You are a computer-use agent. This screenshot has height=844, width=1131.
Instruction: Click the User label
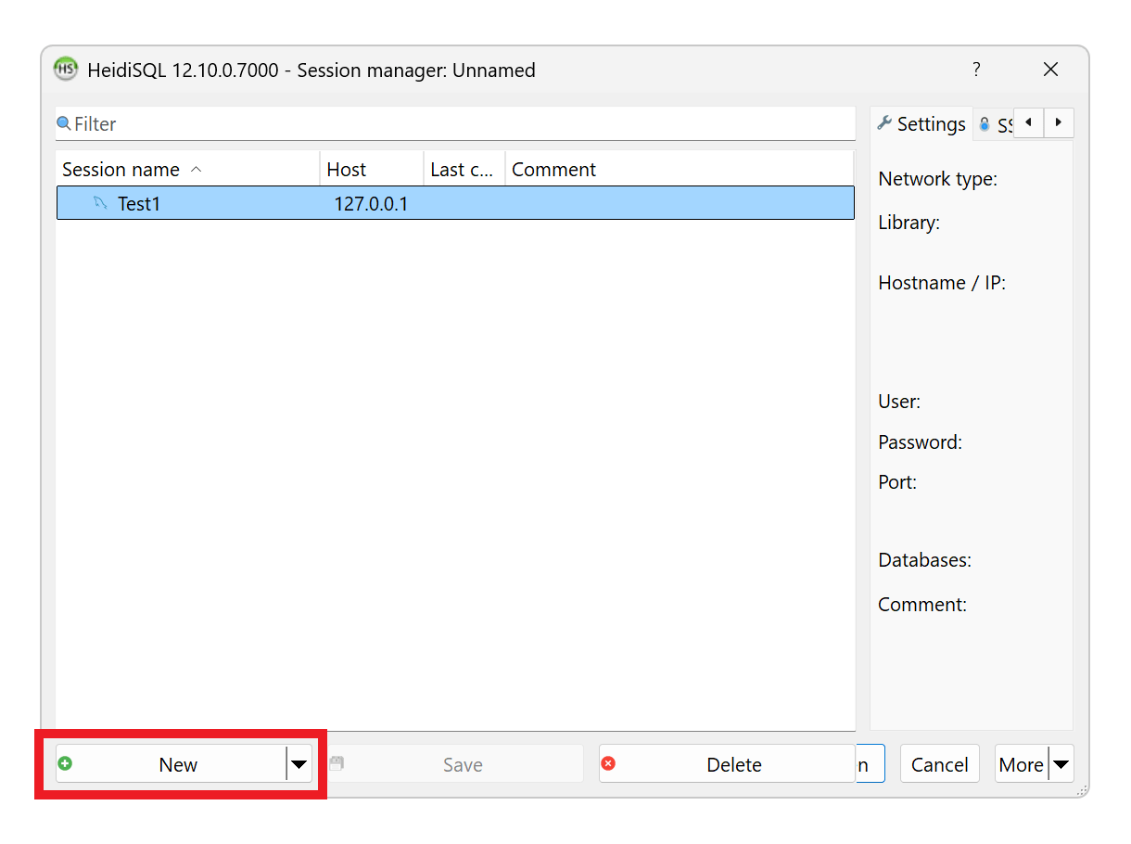coord(899,402)
